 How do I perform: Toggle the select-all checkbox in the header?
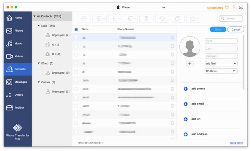point(76,29)
